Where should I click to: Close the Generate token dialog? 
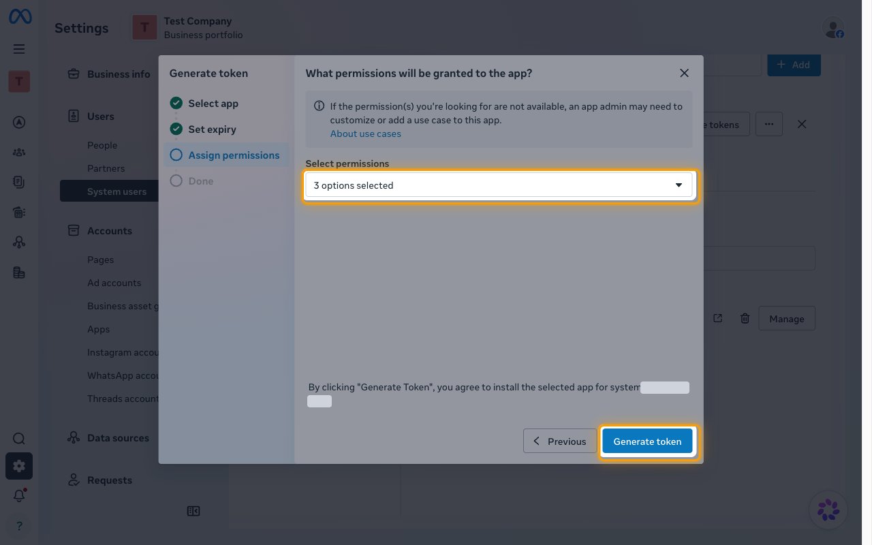(x=685, y=73)
